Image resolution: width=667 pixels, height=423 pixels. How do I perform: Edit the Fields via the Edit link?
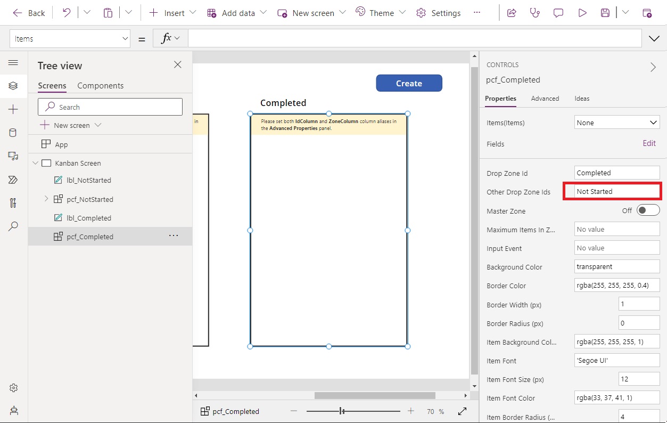pos(649,143)
